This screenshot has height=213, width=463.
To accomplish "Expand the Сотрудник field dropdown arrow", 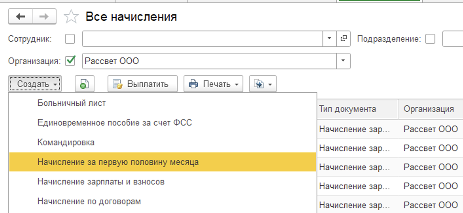I will click(x=330, y=39).
